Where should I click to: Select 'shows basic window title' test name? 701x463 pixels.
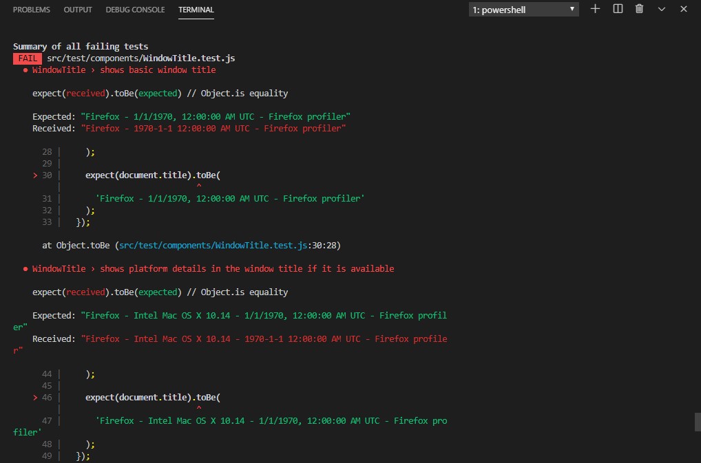coord(158,70)
